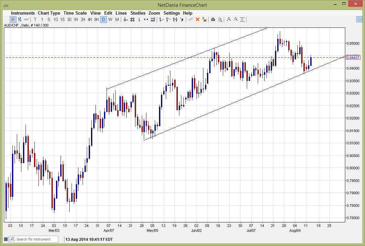Viewport: 365px width, 246px height.
Task: Click the Aug/04 date axis label
Action: [x=295, y=230]
